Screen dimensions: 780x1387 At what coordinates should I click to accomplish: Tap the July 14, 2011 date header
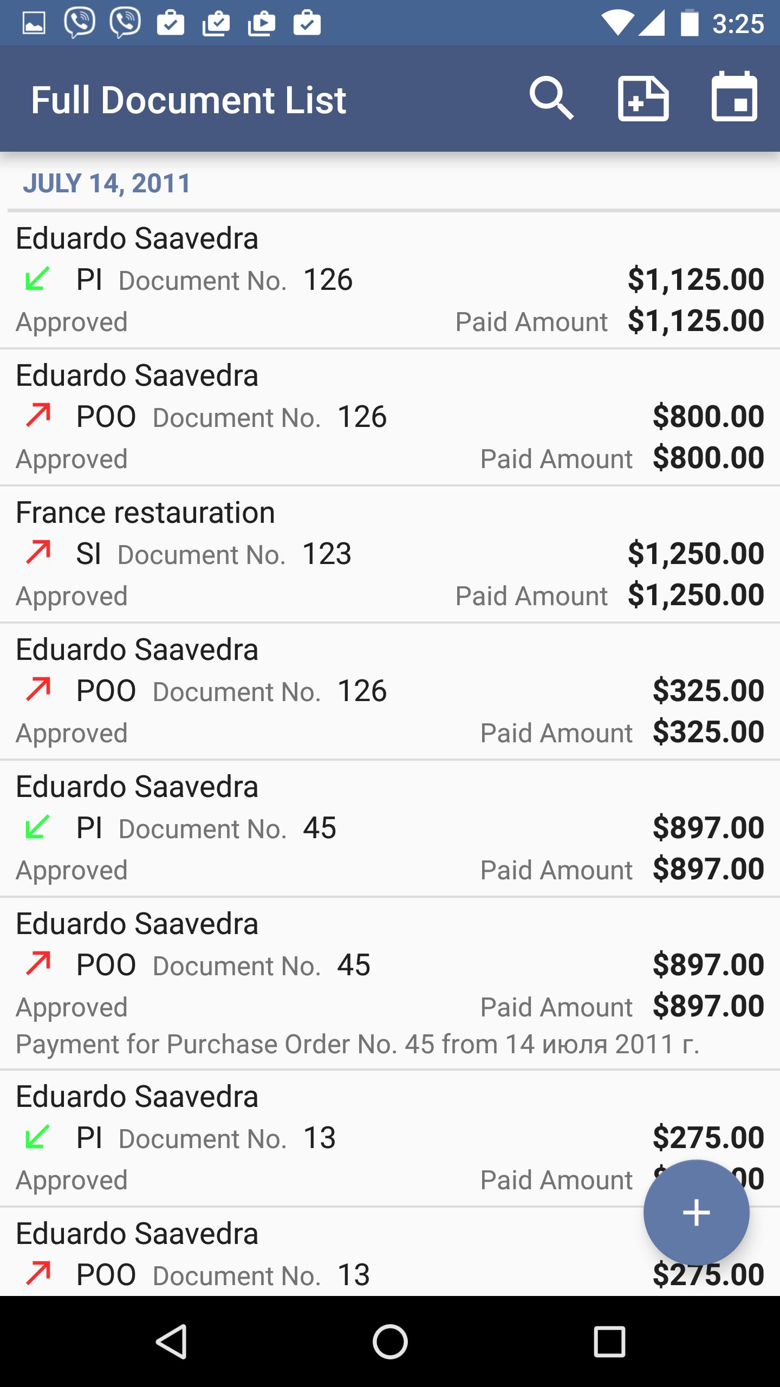[107, 183]
